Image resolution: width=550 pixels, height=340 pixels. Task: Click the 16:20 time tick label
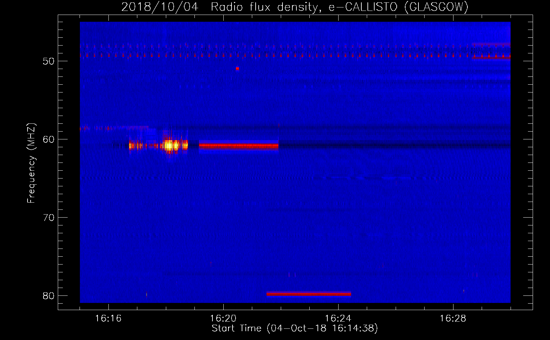(223, 319)
